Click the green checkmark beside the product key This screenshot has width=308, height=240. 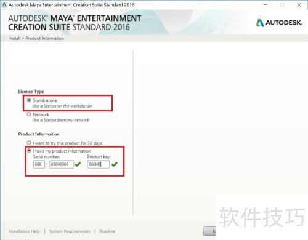click(x=115, y=164)
